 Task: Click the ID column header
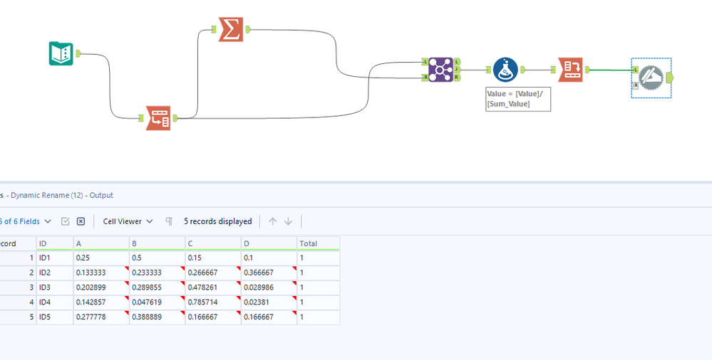pos(54,243)
